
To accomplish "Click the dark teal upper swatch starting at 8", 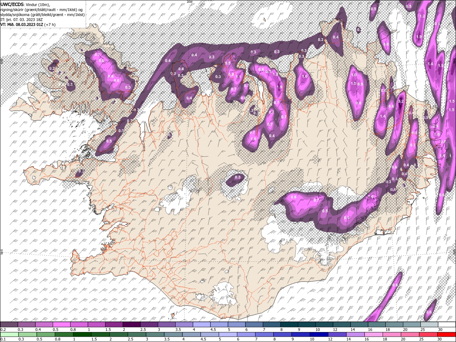I will [x=289, y=325].
